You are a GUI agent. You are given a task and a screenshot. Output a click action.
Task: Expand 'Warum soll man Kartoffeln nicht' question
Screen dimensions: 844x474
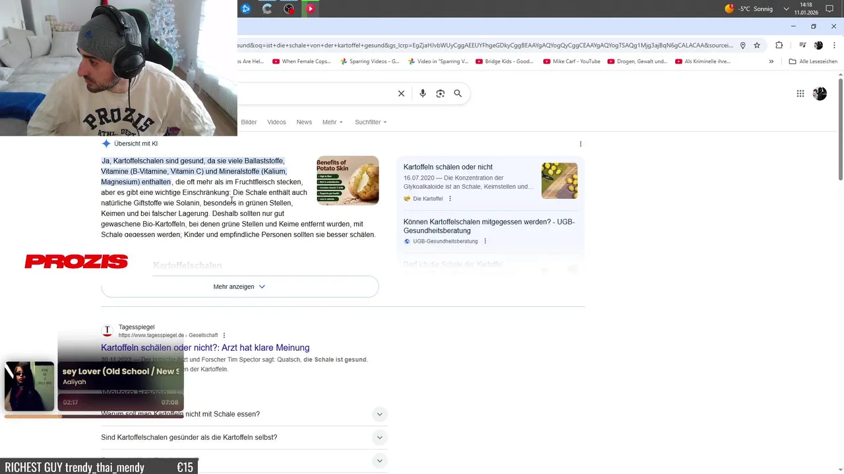click(x=244, y=414)
